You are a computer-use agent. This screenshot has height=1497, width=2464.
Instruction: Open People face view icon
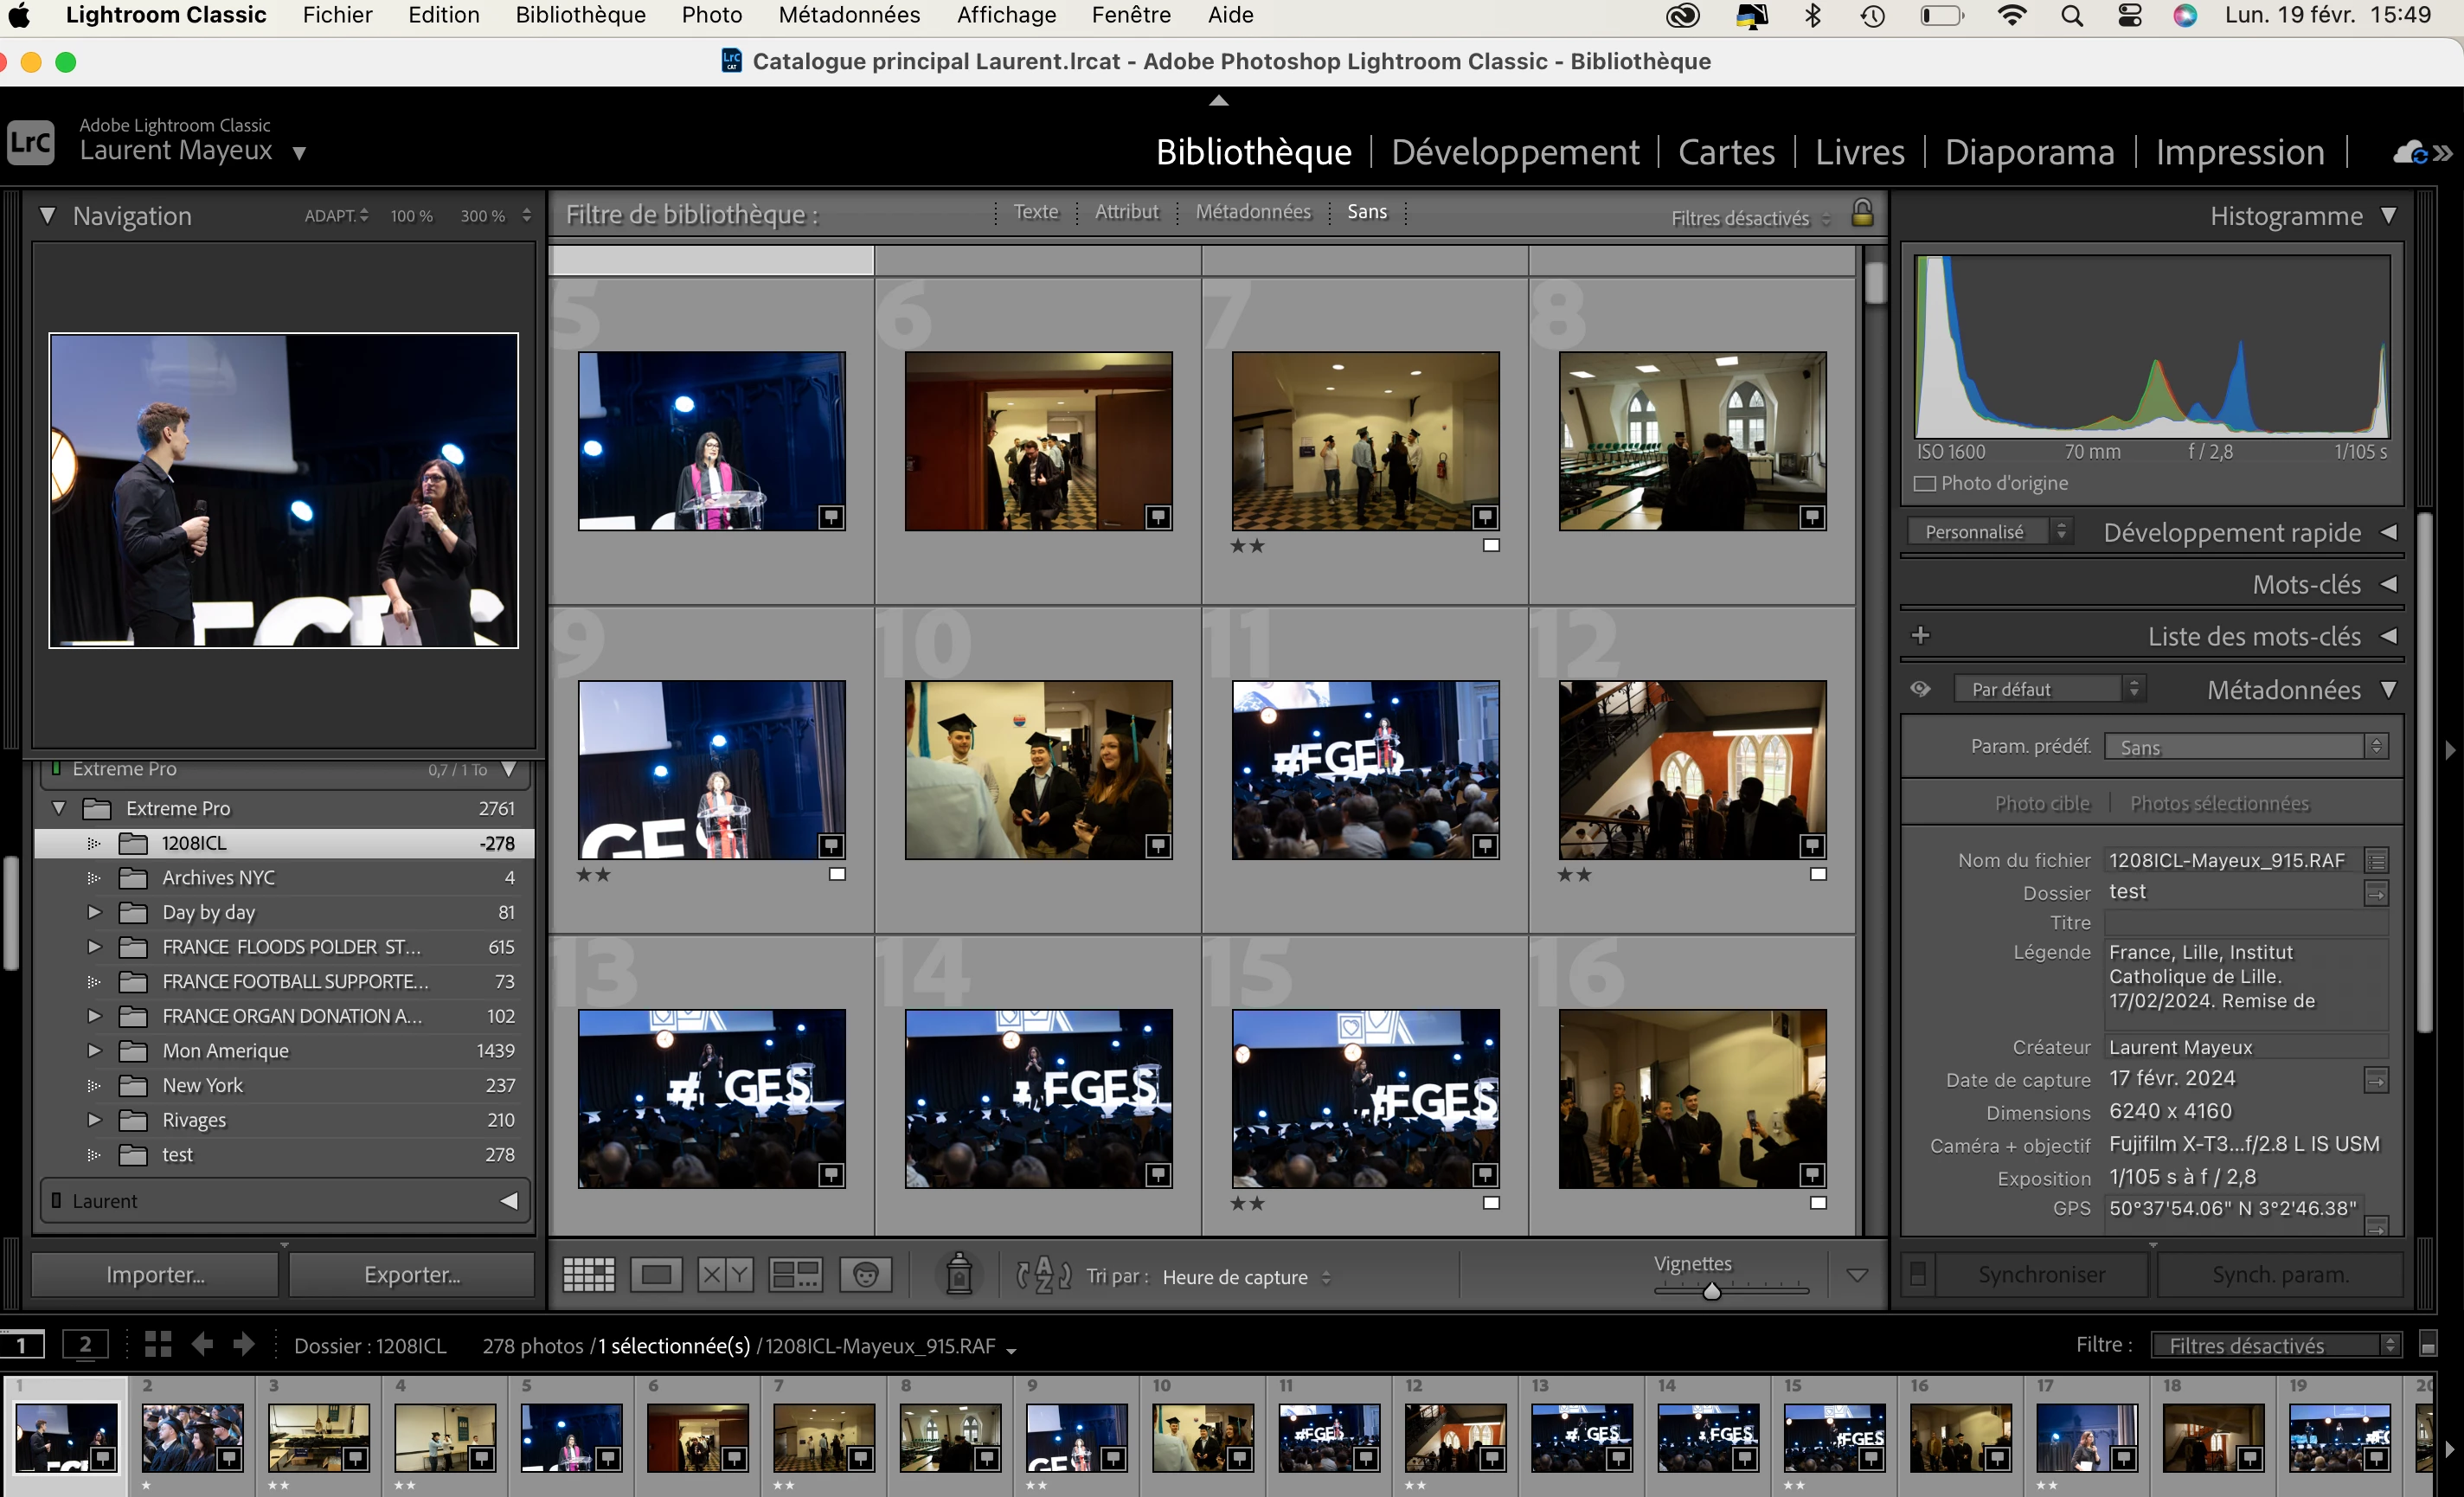865,1275
